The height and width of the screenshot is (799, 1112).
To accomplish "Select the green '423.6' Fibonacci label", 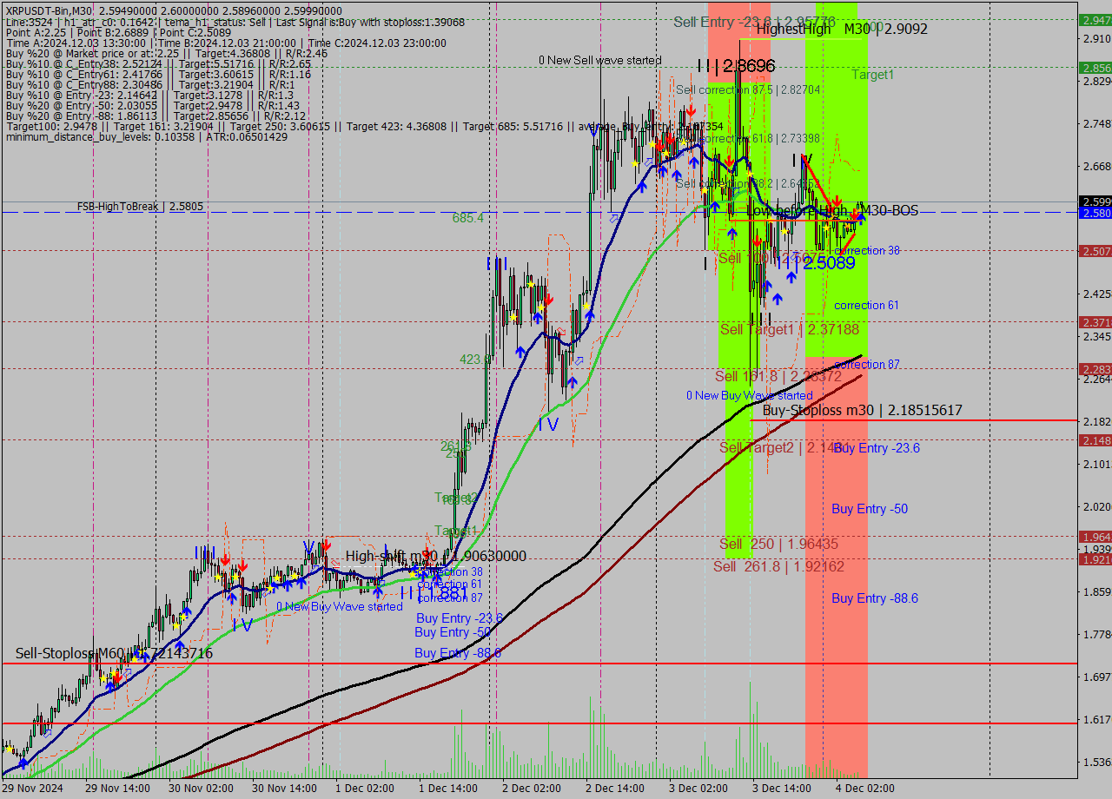I will (x=476, y=359).
